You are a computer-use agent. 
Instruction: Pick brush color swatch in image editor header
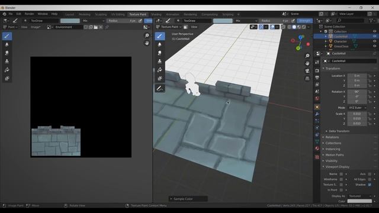[x=70, y=21]
